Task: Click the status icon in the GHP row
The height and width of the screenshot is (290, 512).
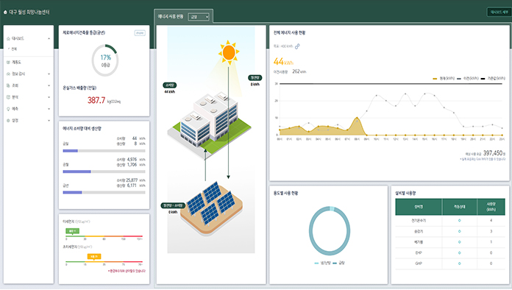Action: 460,264
